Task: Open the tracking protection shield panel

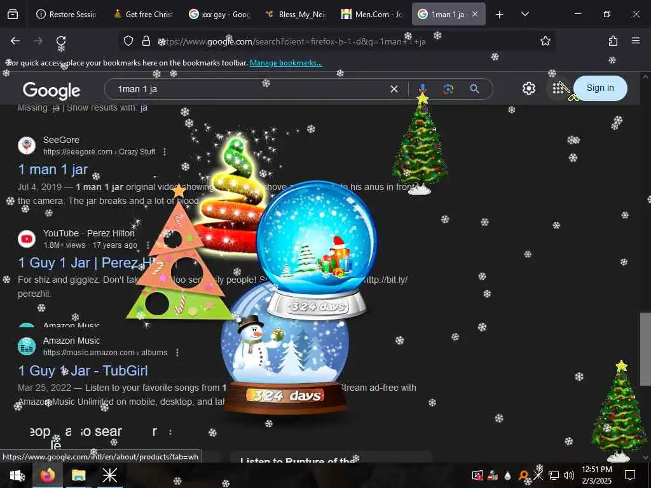Action: coord(128,41)
